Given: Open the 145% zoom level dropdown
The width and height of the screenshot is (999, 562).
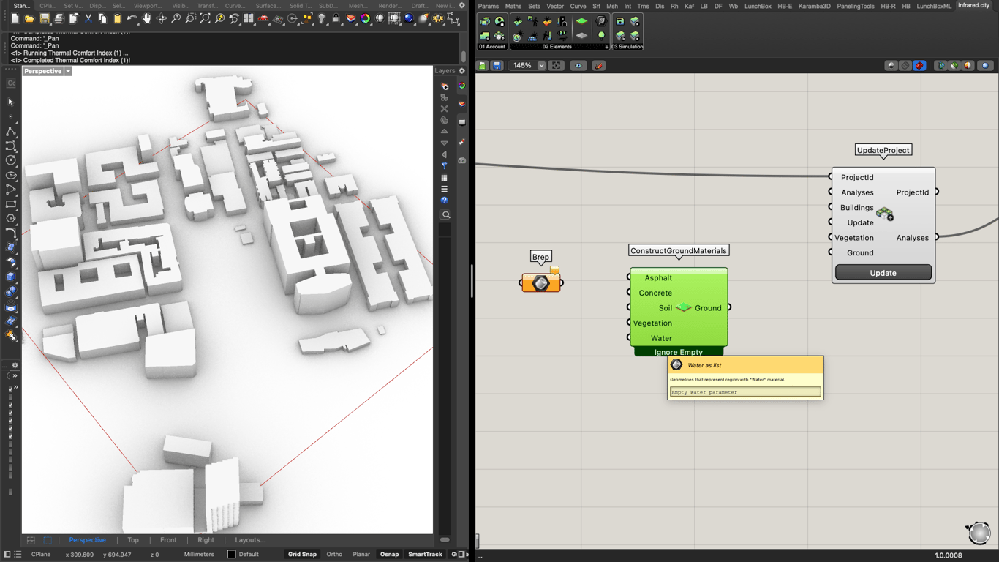Looking at the screenshot, I should (541, 66).
